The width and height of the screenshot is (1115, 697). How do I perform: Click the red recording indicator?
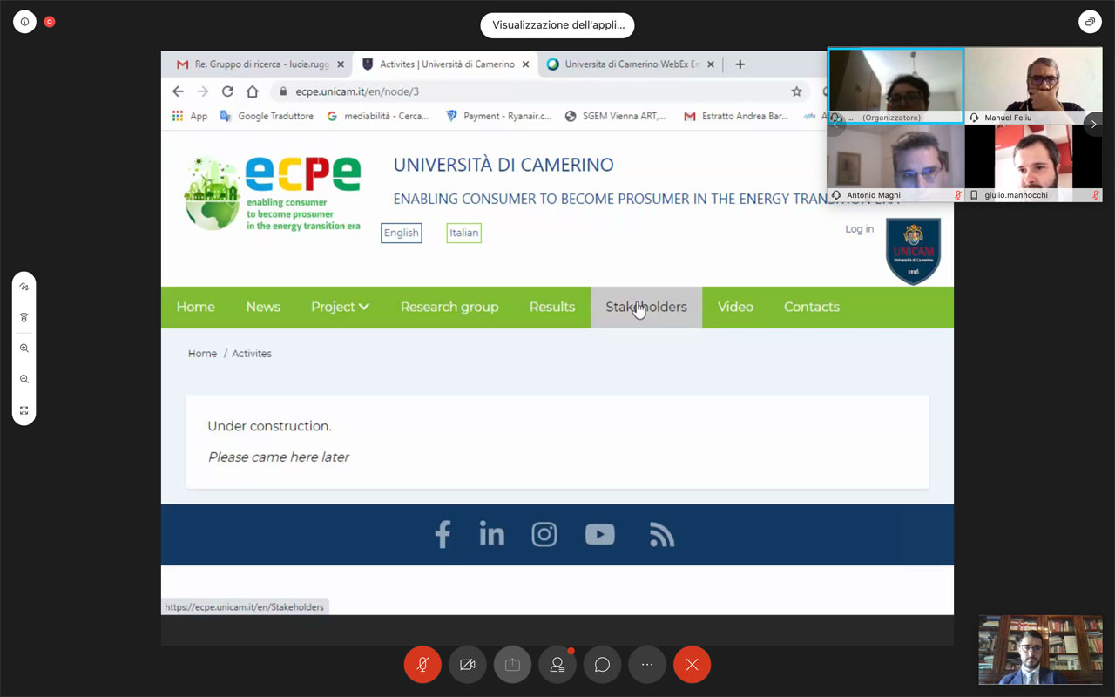[50, 22]
